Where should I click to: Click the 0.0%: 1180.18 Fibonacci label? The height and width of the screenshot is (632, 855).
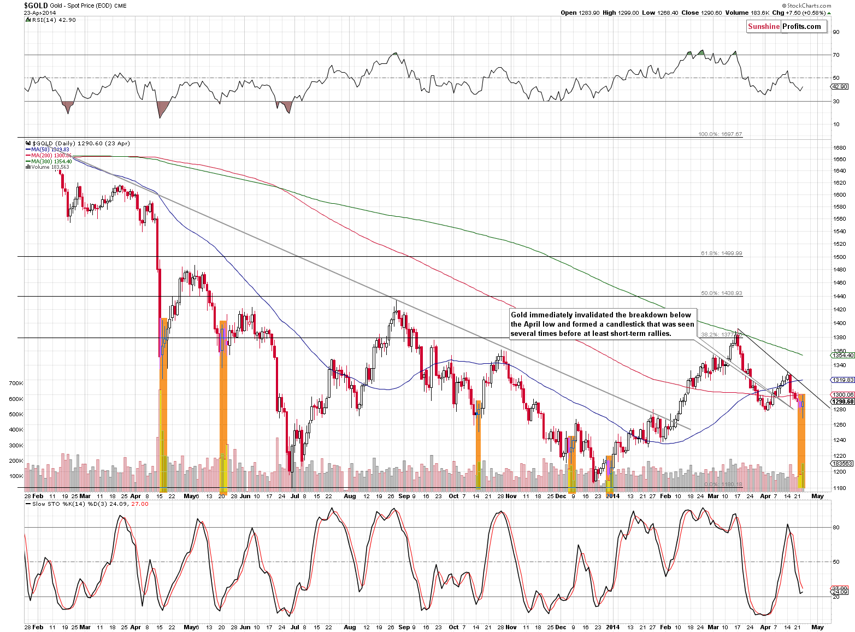[x=723, y=485]
